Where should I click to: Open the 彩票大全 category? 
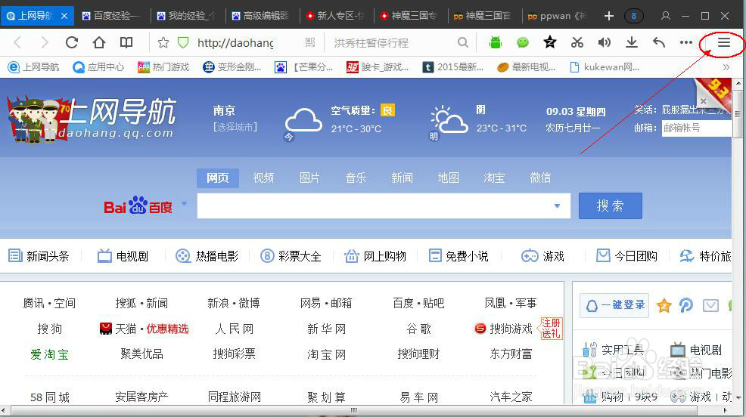[x=291, y=256]
